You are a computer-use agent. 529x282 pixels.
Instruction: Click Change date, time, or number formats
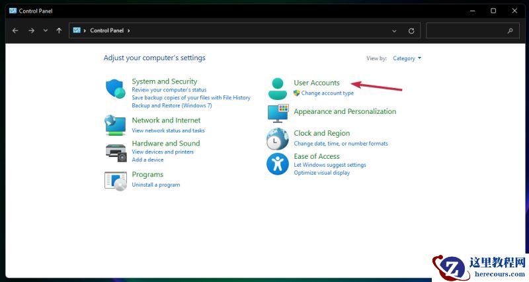tap(341, 144)
